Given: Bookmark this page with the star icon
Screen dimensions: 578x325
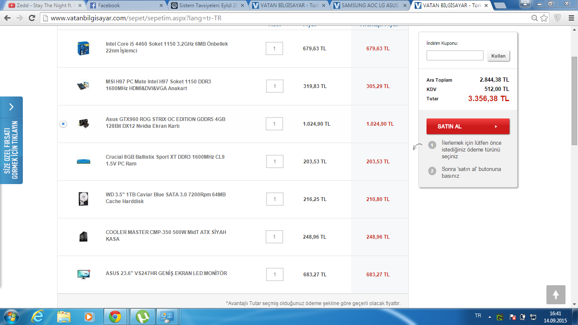Looking at the screenshot, I should click(544, 18).
